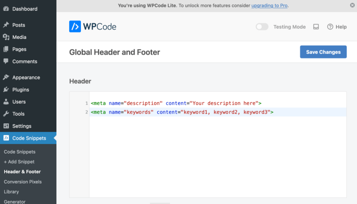Click the + Add Snippet submenu link
Image resolution: width=357 pixels, height=204 pixels.
point(19,162)
